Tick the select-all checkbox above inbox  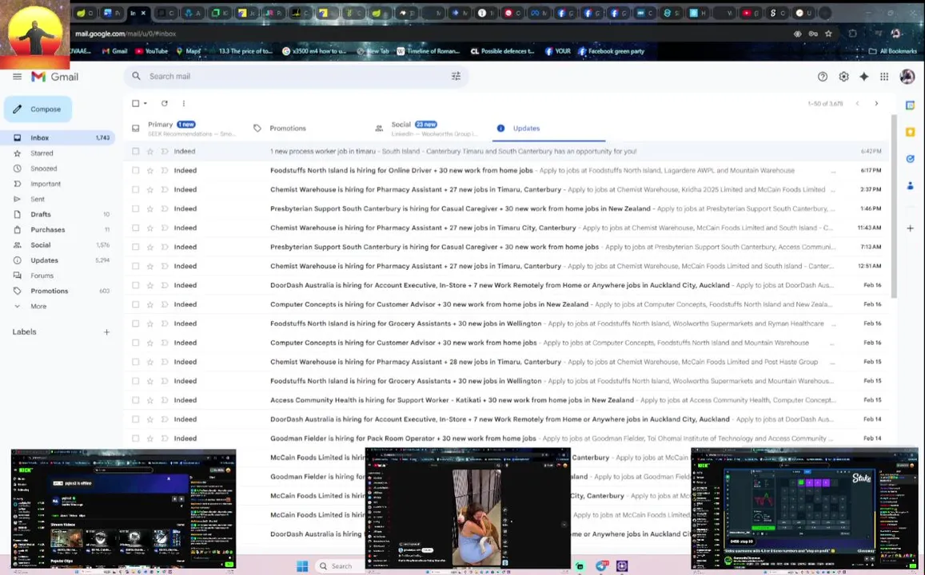[136, 103]
